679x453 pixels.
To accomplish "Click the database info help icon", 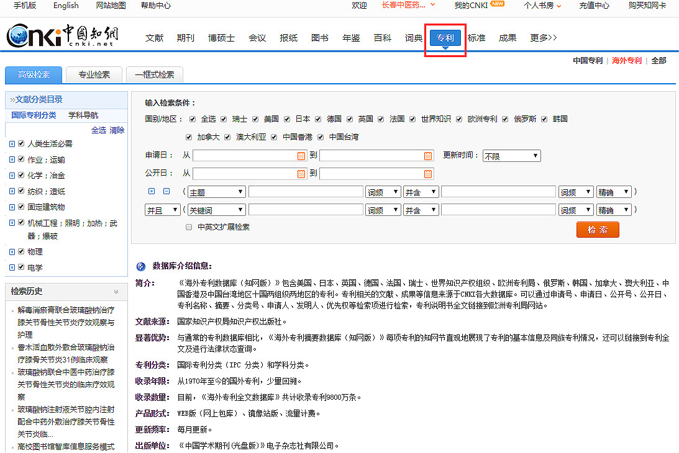I will pyautogui.click(x=141, y=266).
